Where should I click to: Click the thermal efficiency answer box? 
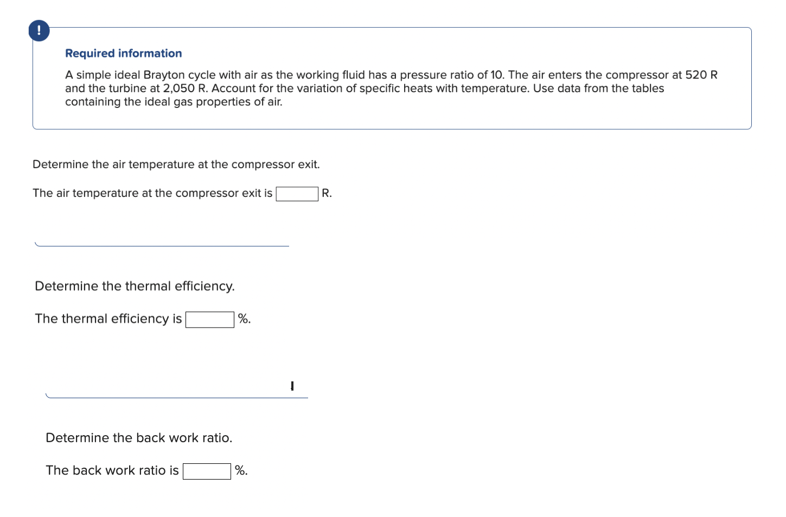(209, 320)
